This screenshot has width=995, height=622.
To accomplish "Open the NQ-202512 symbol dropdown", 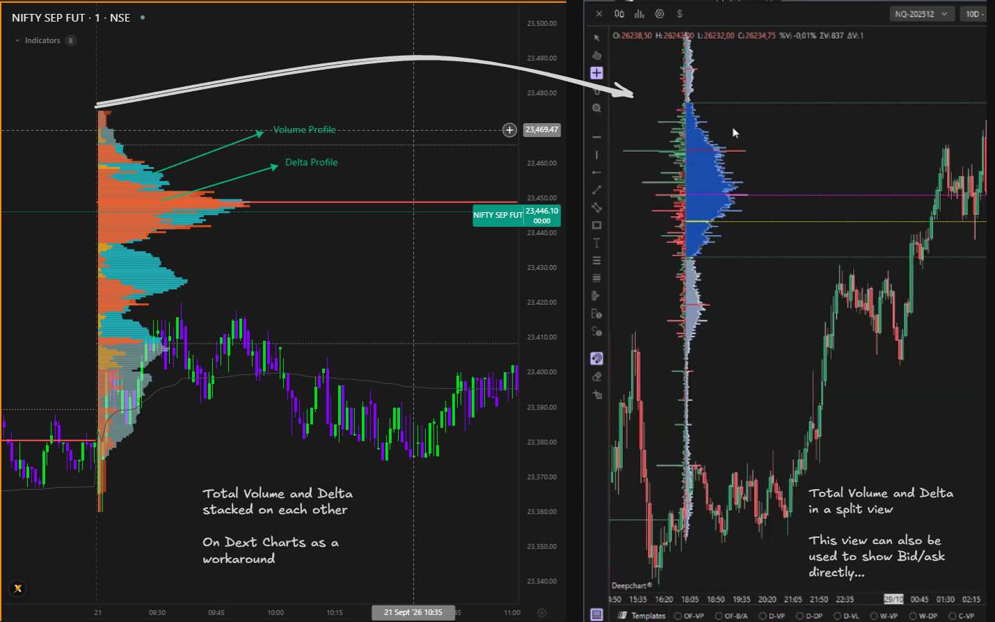I will [921, 14].
